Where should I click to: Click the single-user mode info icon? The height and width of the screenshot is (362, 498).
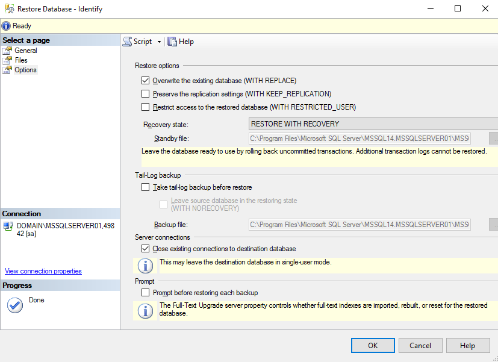pyautogui.click(x=146, y=266)
